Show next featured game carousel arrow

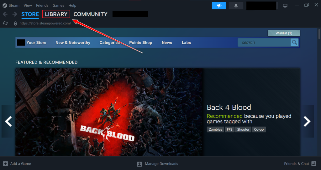click(x=307, y=122)
